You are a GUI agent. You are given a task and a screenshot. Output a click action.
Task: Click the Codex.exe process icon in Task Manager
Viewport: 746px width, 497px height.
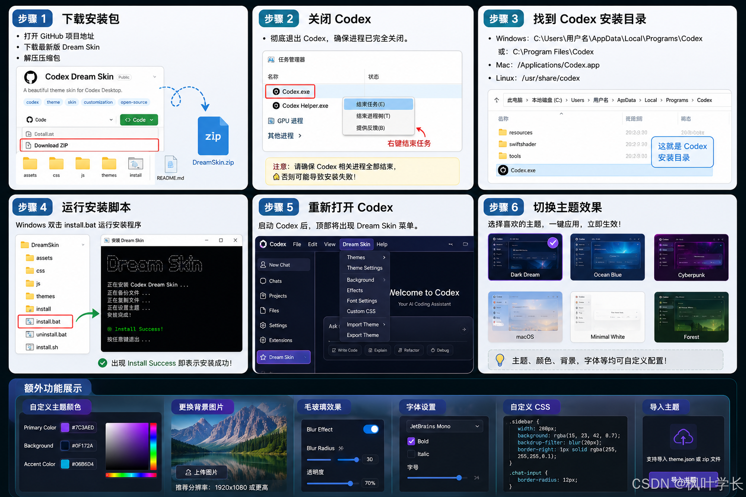coord(276,92)
